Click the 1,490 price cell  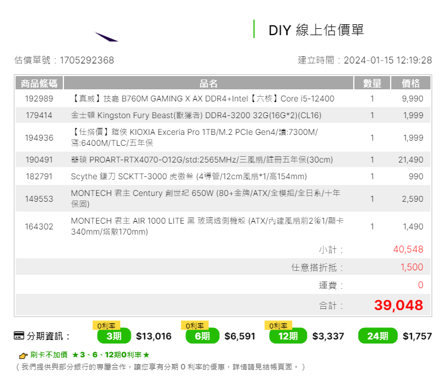pos(413,227)
